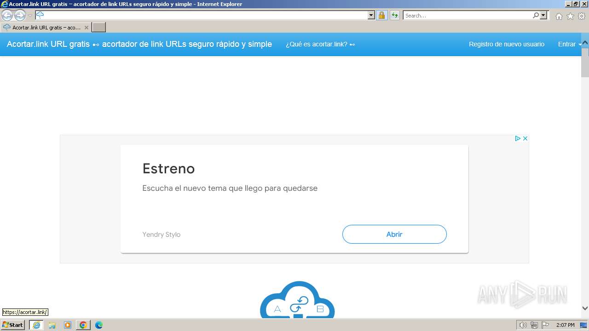The image size is (589, 331).
Task: Click the Internet Explorer taskbar icon
Action: pyautogui.click(x=36, y=325)
